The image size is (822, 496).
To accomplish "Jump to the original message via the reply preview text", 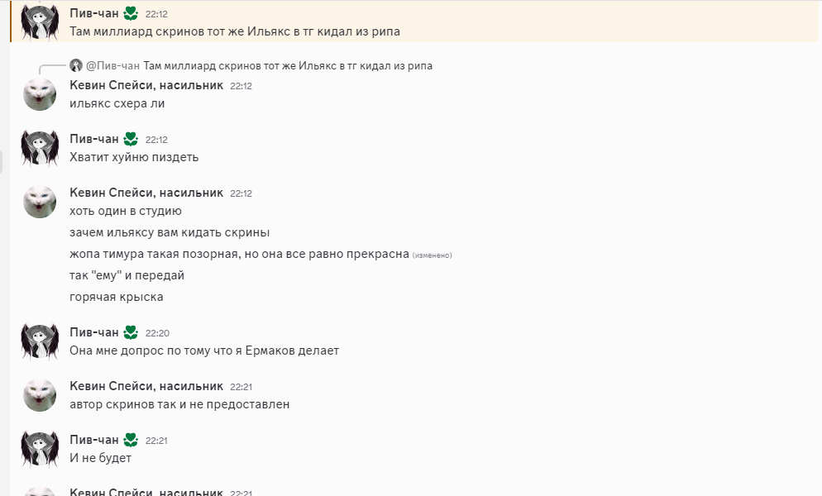I will click(287, 65).
